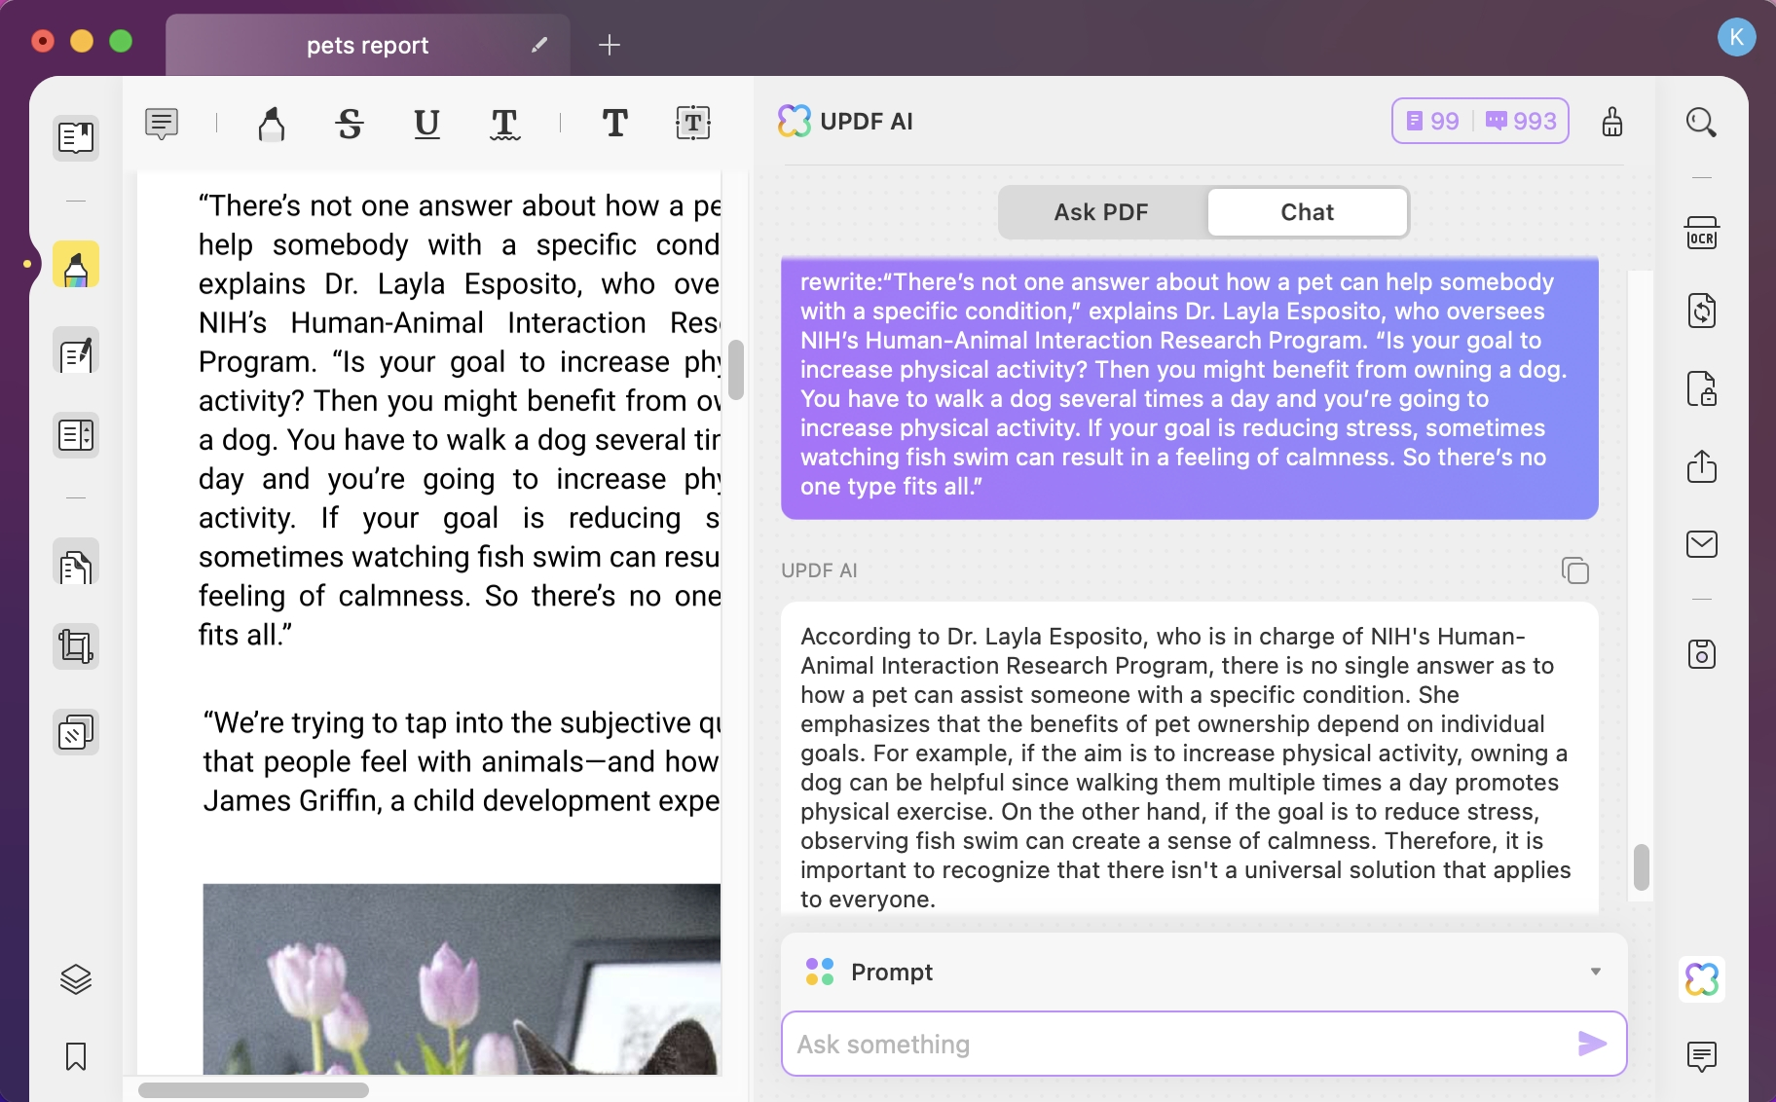
Task: Open the Organize Pages tool in sidebar
Action: point(76,435)
